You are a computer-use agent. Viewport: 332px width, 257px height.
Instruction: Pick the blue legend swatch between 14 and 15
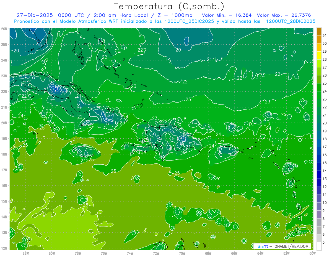pos(319,167)
